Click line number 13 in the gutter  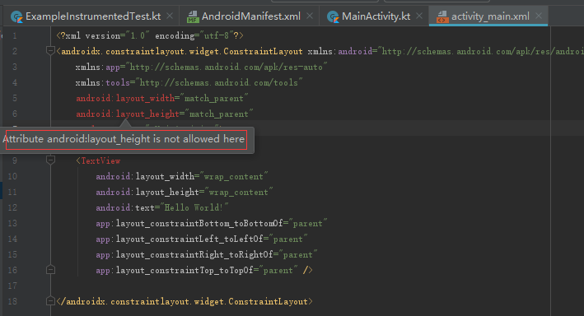(12, 223)
